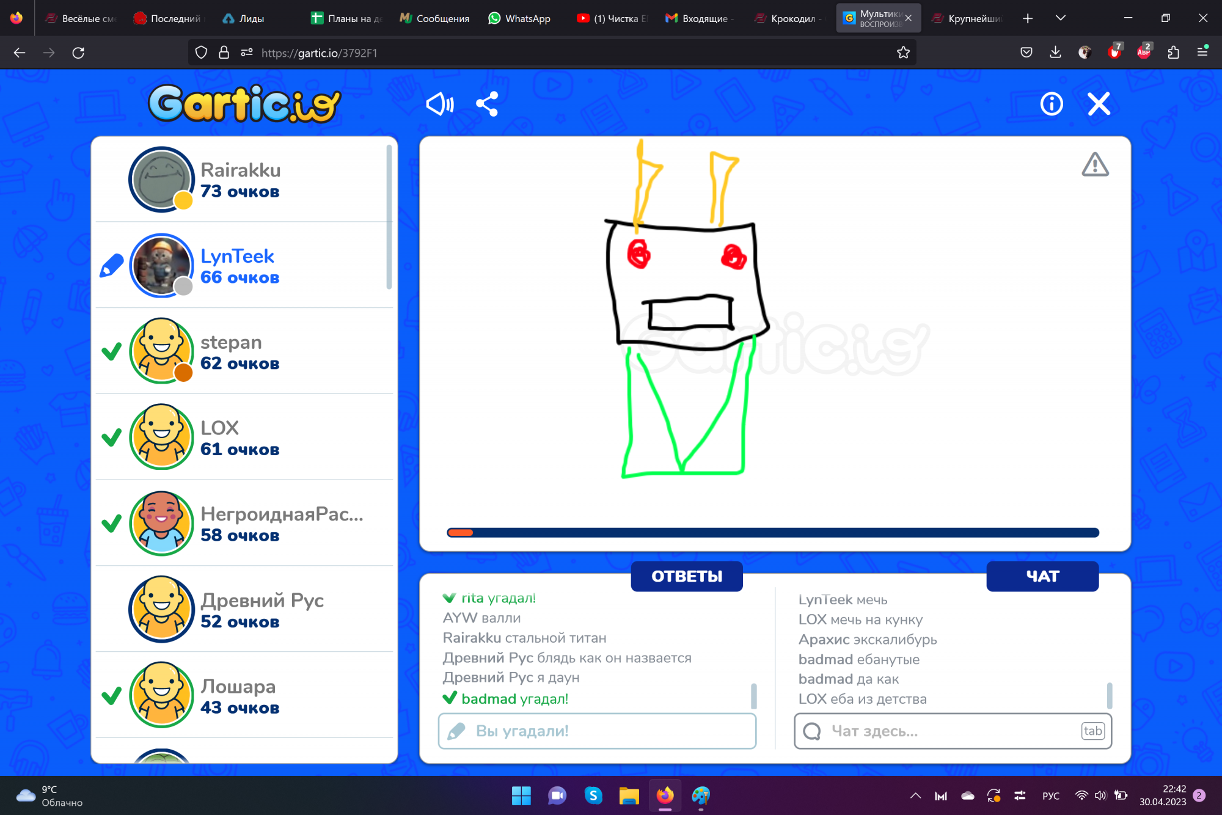Open the share options with share icon
This screenshot has height=815, width=1222.
488,104
